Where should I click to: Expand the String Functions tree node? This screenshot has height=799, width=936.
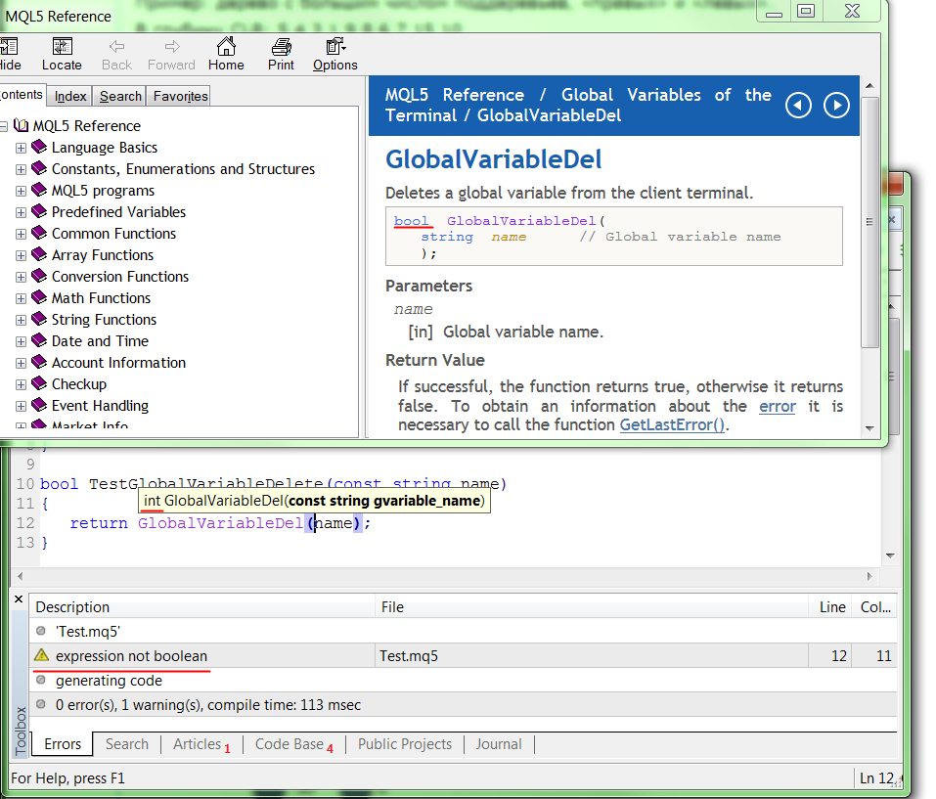[21, 320]
